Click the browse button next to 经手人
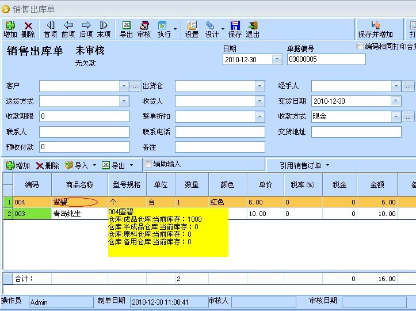 409,86
